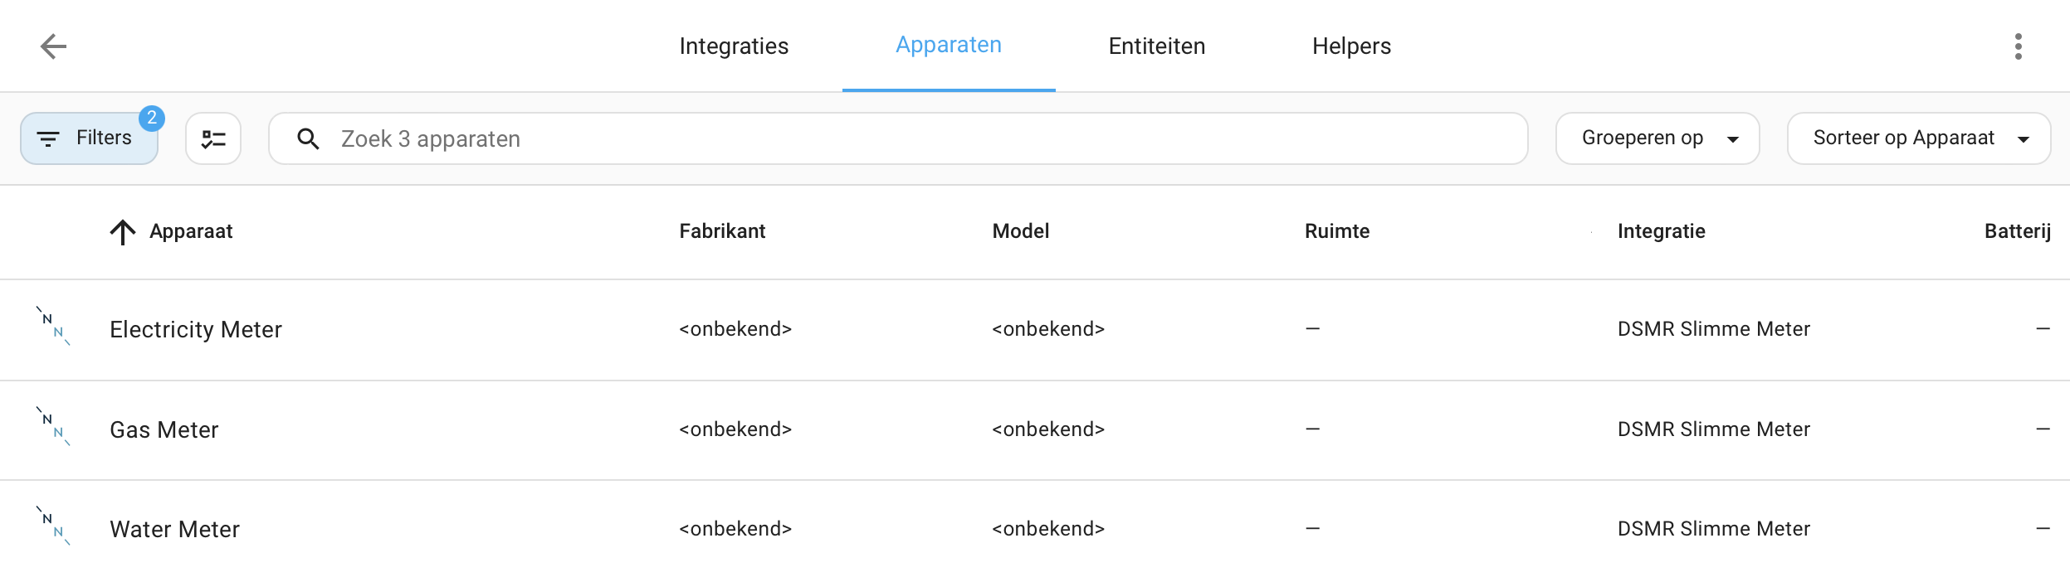Expand the Sorteer op Apparaat dropdown
Viewport: 2070px width, 577px height.
pos(1919,138)
